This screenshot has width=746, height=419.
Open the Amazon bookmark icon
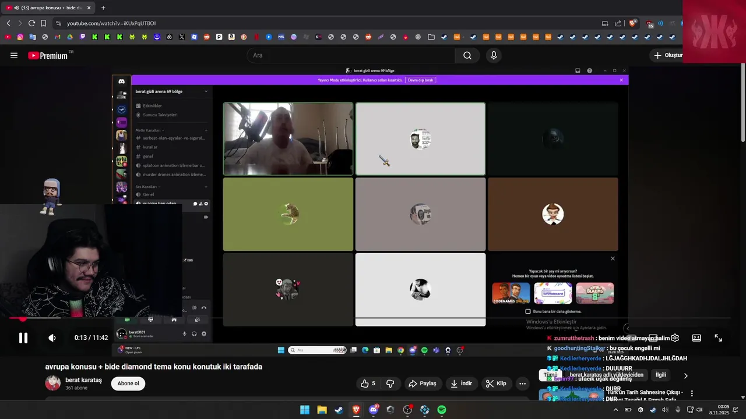click(x=231, y=37)
